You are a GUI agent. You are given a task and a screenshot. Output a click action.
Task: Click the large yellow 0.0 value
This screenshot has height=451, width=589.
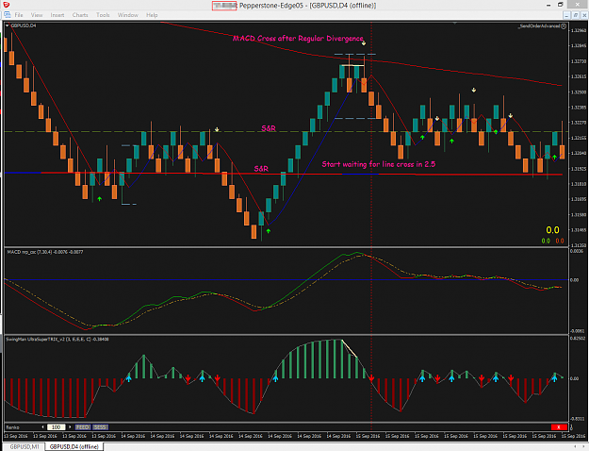pyautogui.click(x=552, y=230)
